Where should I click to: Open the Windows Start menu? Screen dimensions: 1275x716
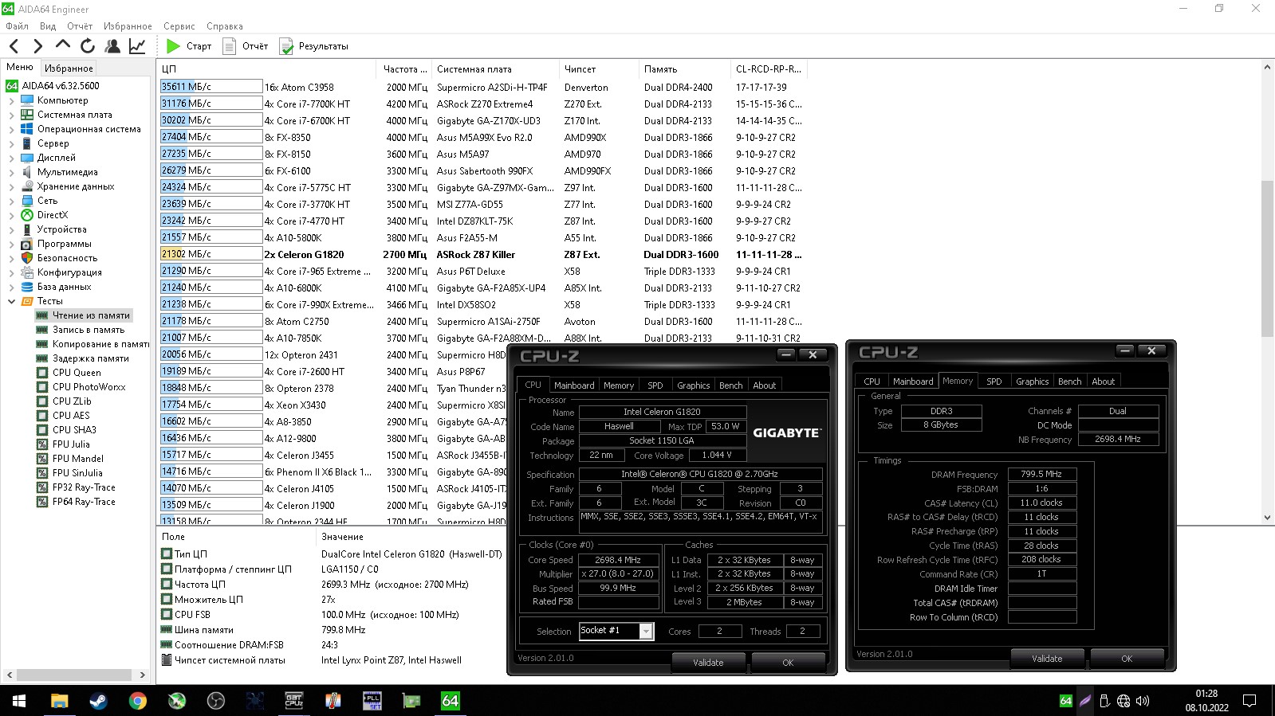[19, 701]
